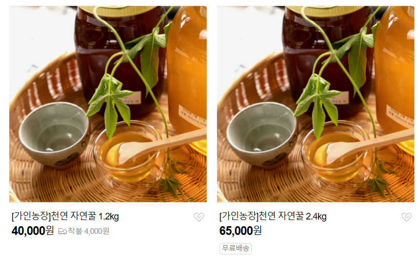Open the [가인농장]천연 자연꿀 2.4kg title link

pyautogui.click(x=273, y=216)
